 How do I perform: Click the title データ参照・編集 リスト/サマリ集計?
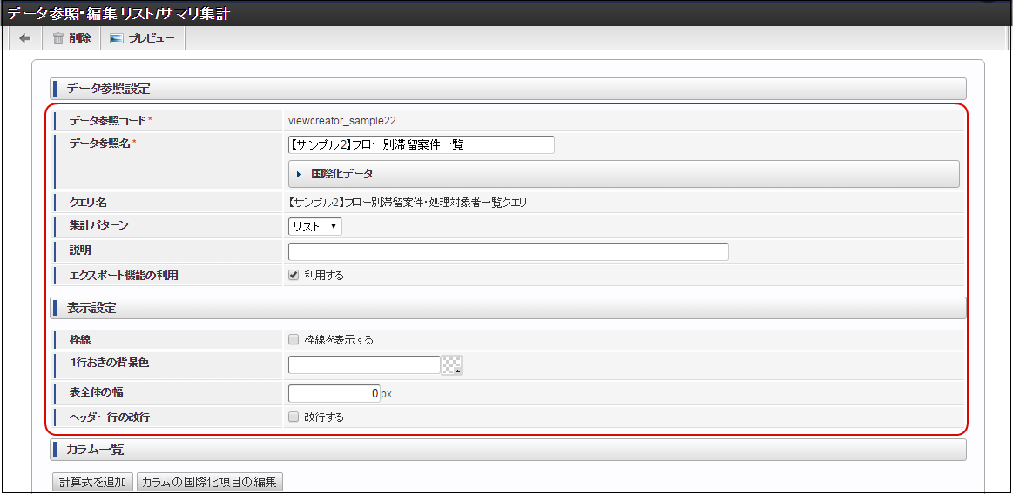pos(118,13)
